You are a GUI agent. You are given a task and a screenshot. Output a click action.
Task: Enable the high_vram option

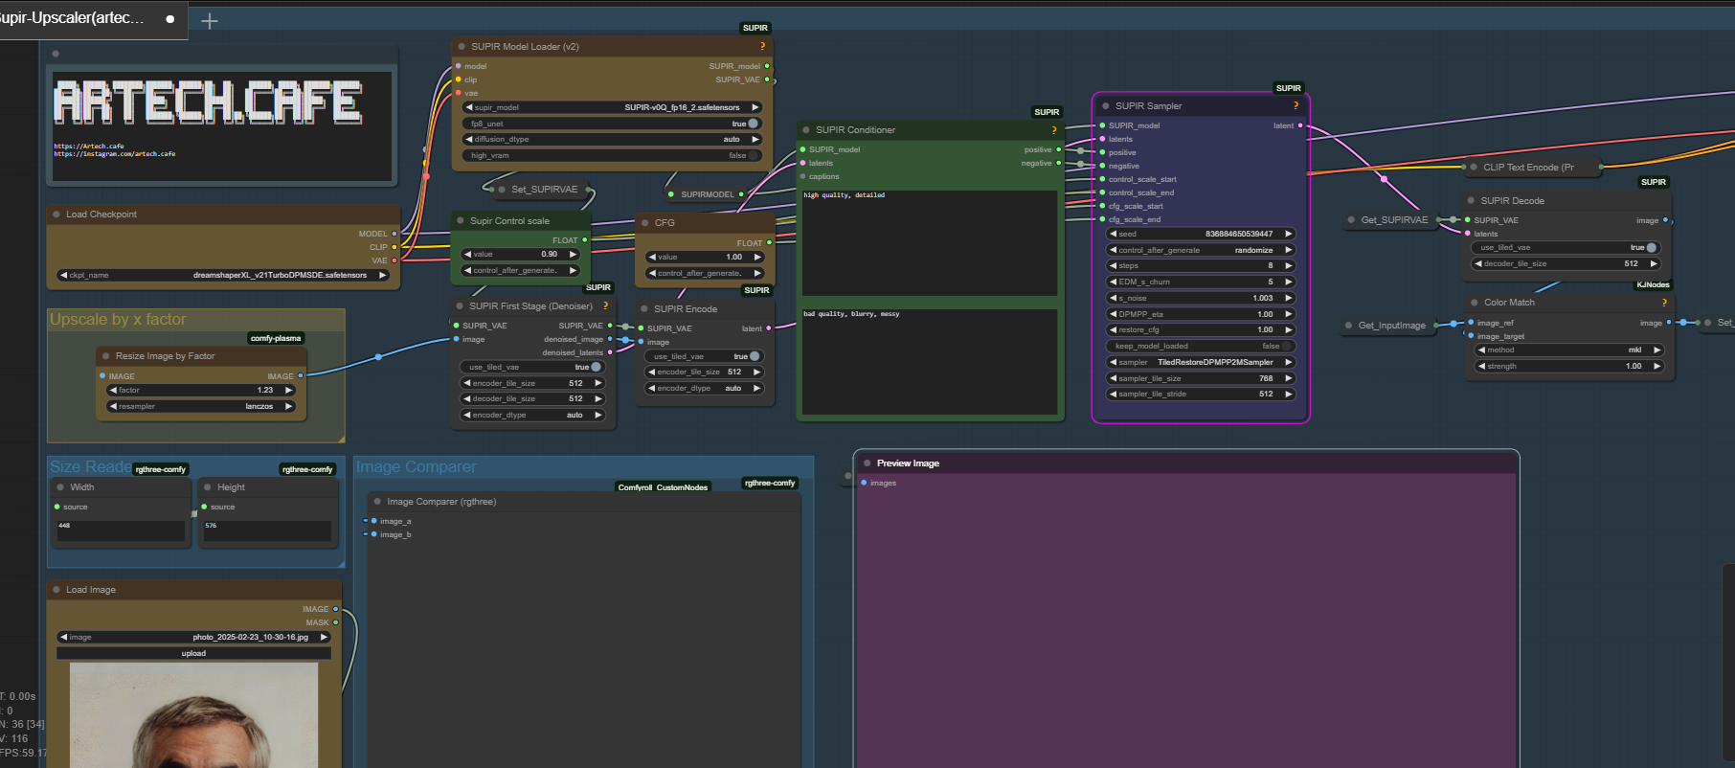pos(752,155)
